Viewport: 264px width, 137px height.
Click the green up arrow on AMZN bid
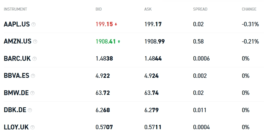tap(119, 42)
